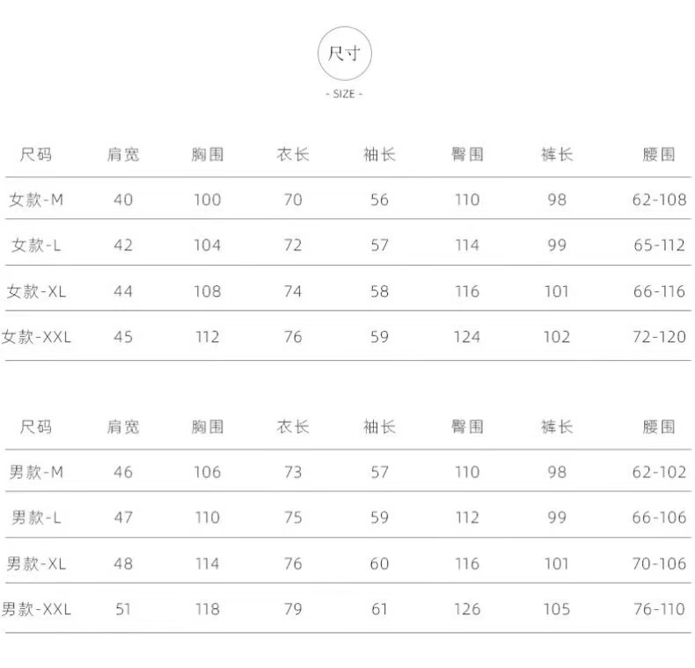Select the 76-110 waist range cell
The width and height of the screenshot is (695, 668).
(659, 609)
